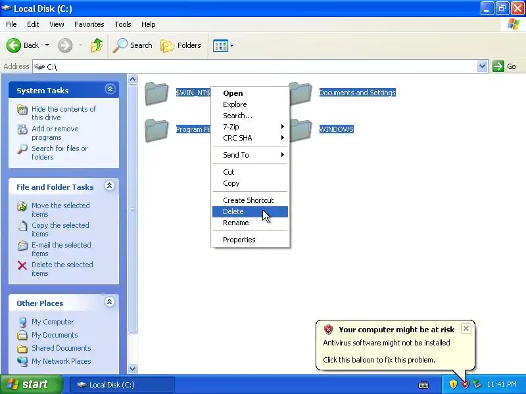Select the Documents and Settings folder icon
Image resolution: width=526 pixels, height=394 pixels.
(x=300, y=93)
